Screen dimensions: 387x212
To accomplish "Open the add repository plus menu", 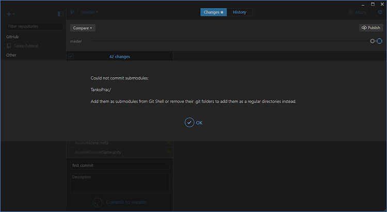I will coord(11,14).
